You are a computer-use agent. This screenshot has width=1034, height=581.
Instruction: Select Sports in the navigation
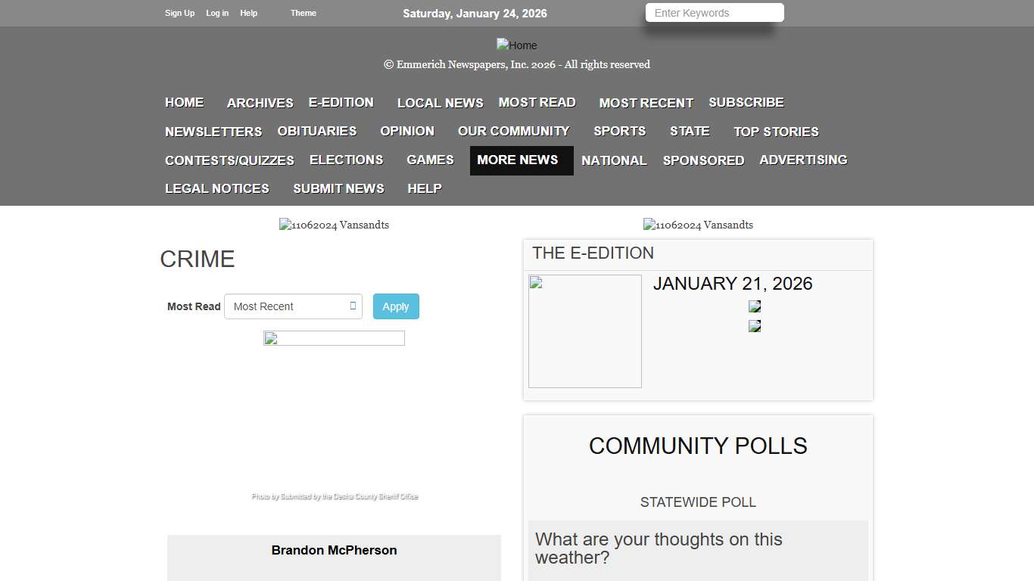click(619, 132)
